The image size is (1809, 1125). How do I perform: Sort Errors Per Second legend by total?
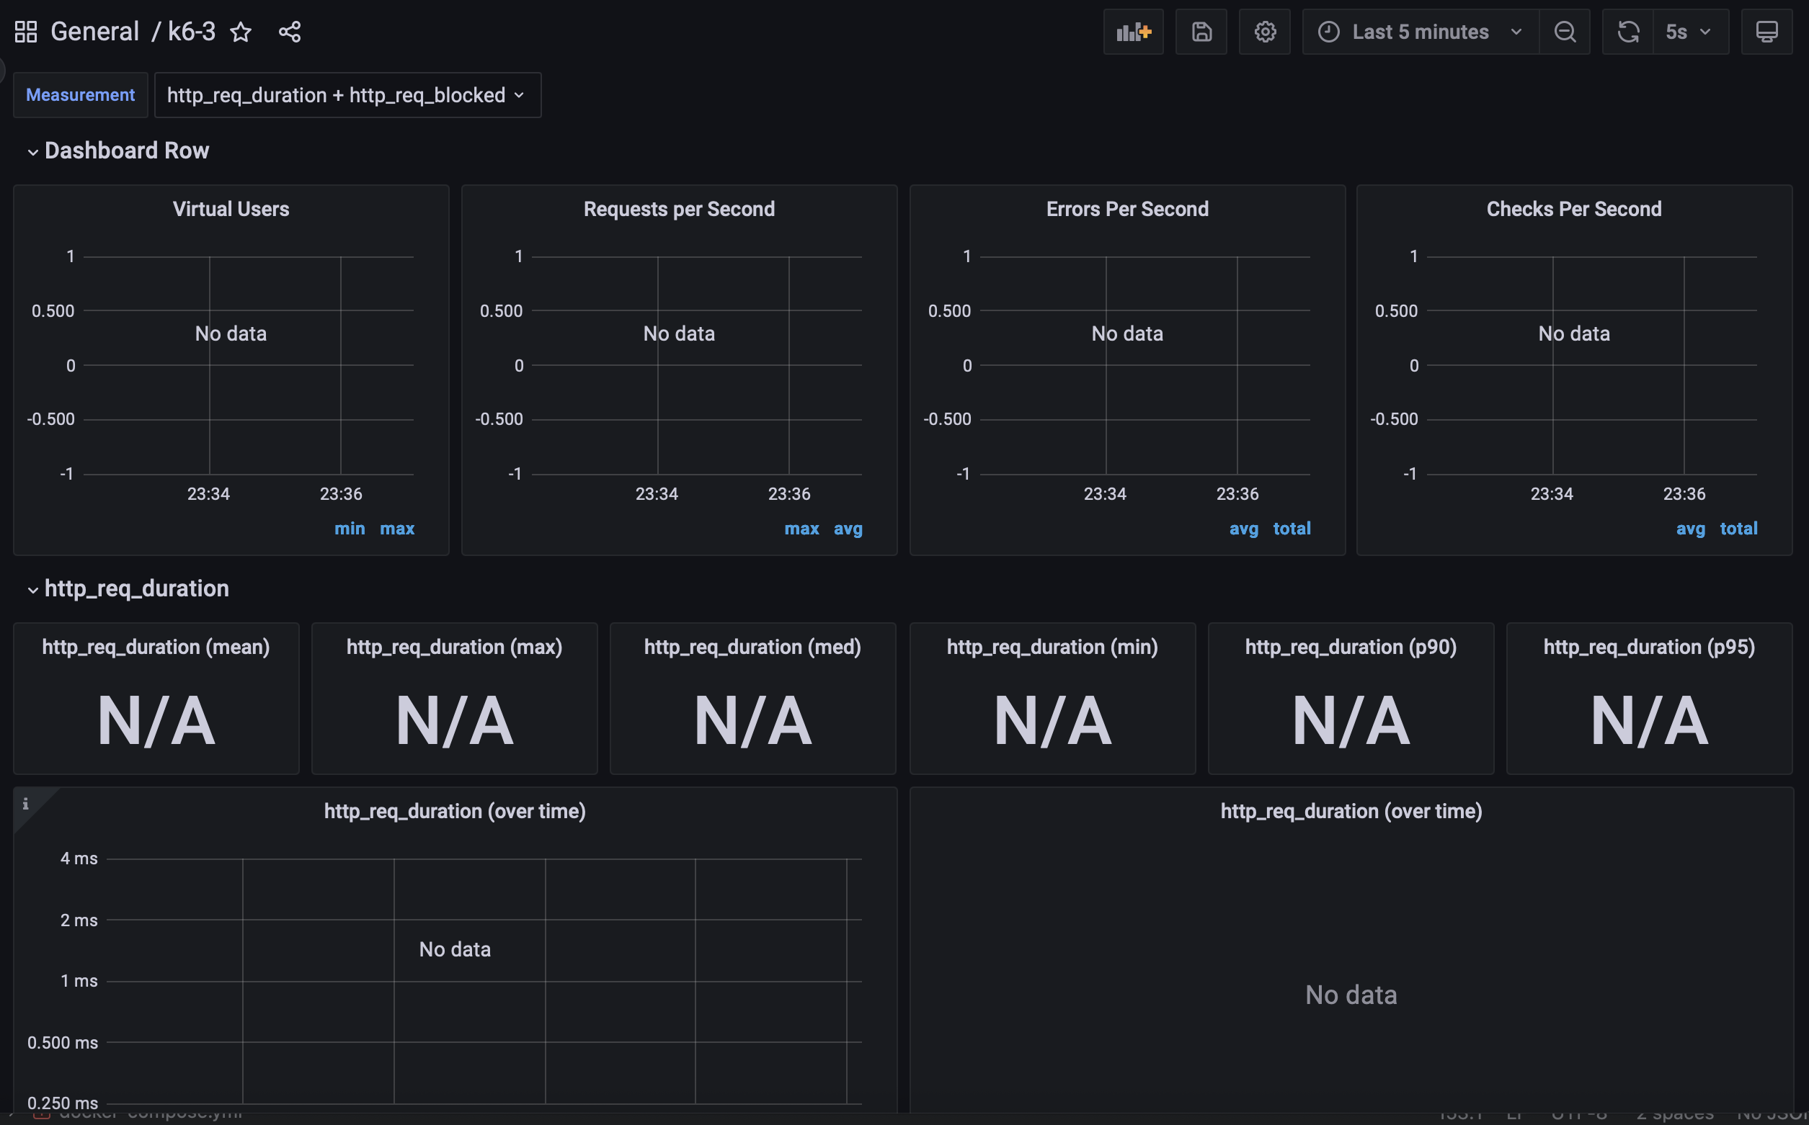click(x=1292, y=529)
